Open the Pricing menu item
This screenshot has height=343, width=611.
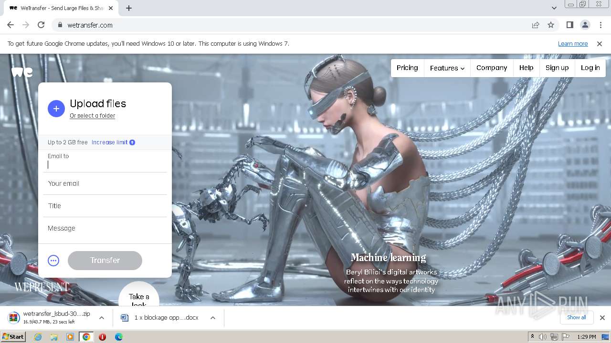407,68
